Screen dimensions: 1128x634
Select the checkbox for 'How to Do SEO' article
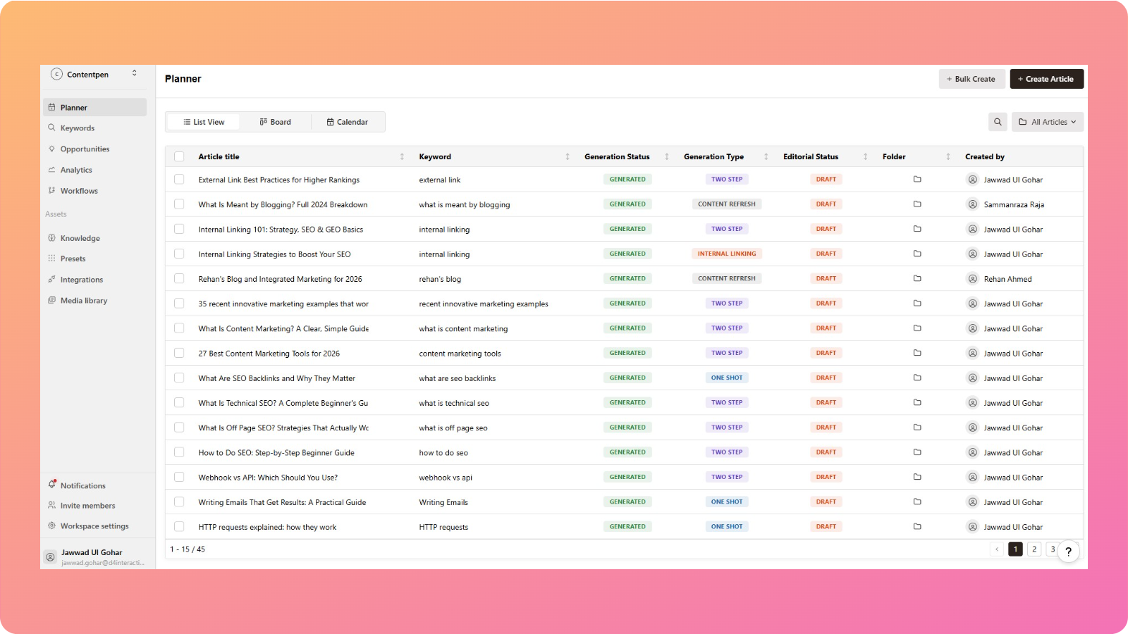179,452
